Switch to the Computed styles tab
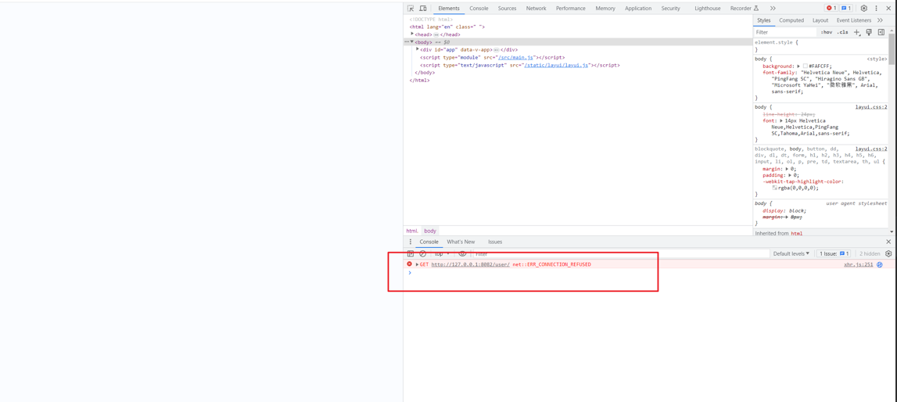The height and width of the screenshot is (402, 897). pyautogui.click(x=791, y=20)
